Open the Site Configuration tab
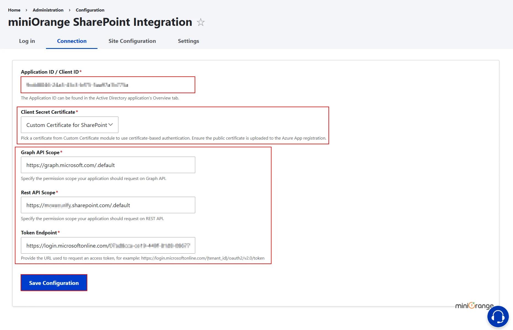513x330 pixels. pos(132,41)
